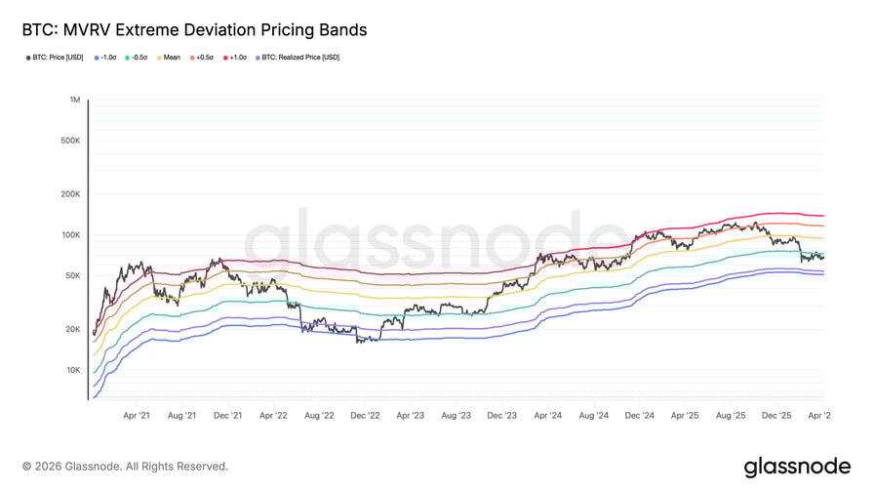Click the Apr '21 x-axis date label

(x=137, y=416)
